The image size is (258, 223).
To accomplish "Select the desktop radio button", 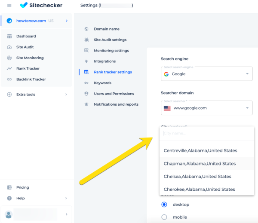I will coord(164,205).
